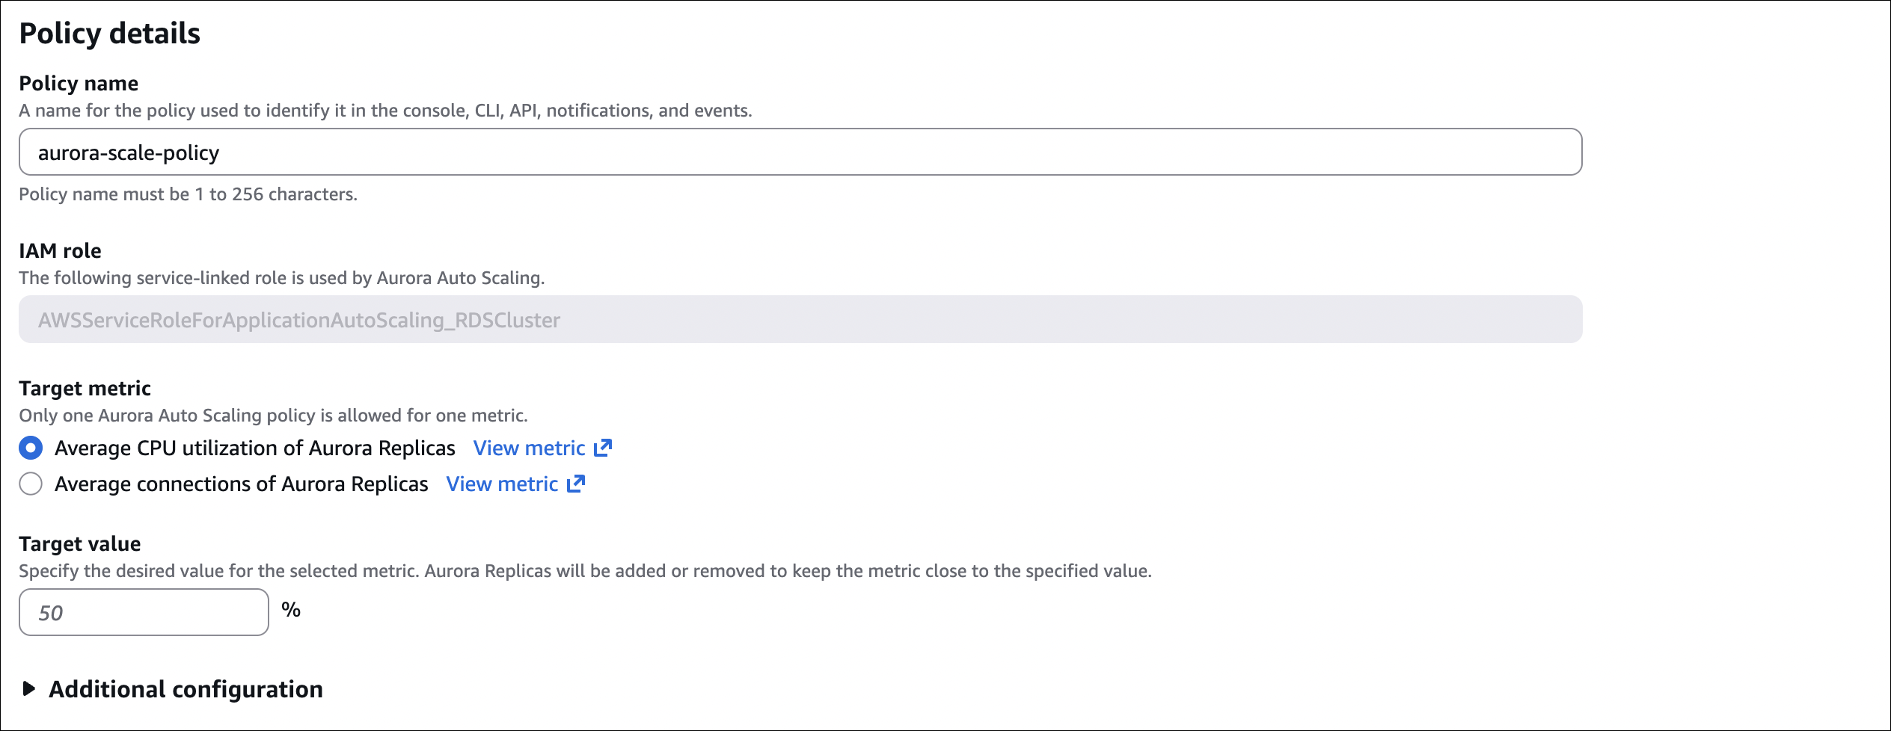Select Average connections of Aurora Replicas radio
This screenshot has height=731, width=1891.
point(31,484)
